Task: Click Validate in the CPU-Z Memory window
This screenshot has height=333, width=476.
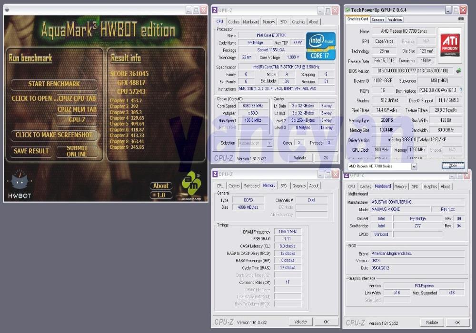Action: (x=300, y=322)
